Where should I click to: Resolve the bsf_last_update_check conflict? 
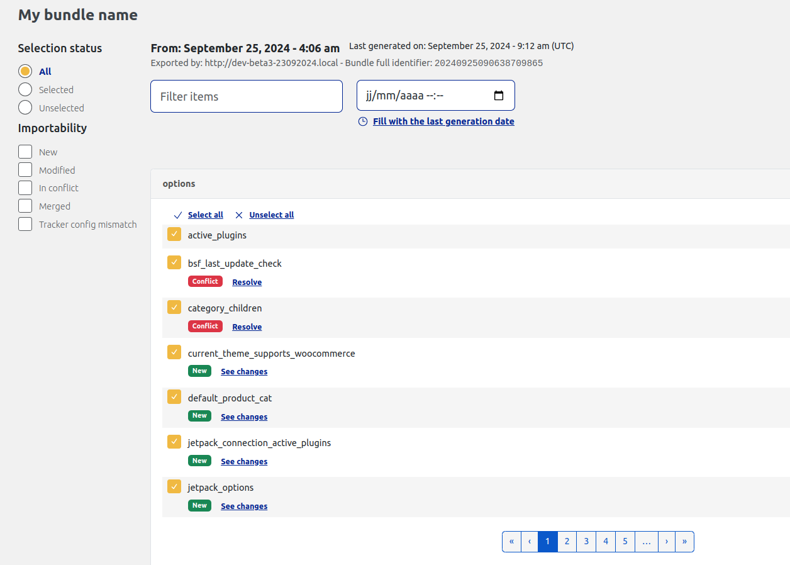pos(247,282)
